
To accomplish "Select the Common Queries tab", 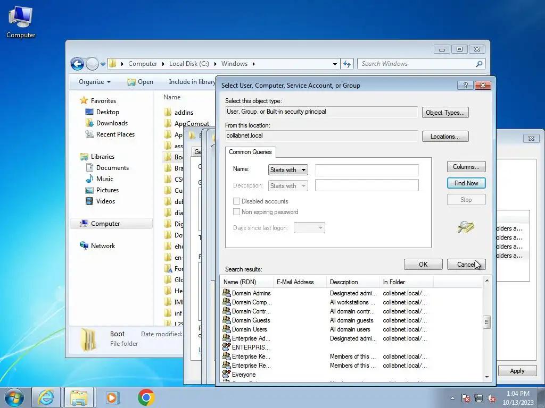I will coord(250,152).
